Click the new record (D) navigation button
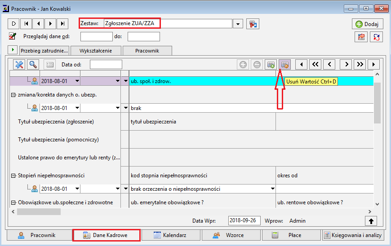 14,24
